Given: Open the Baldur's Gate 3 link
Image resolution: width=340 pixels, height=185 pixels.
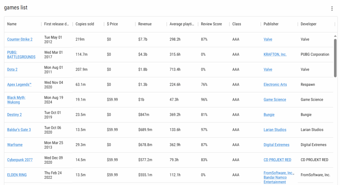Looking at the screenshot, I should pyautogui.click(x=19, y=130).
